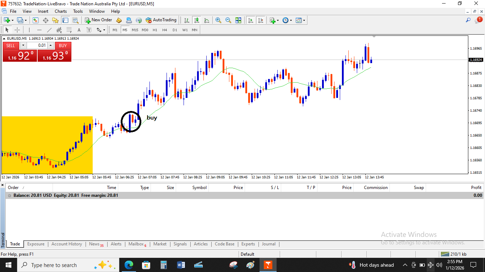Click the Zoom Out magnifier icon
The width and height of the screenshot is (485, 272).
coord(228,20)
